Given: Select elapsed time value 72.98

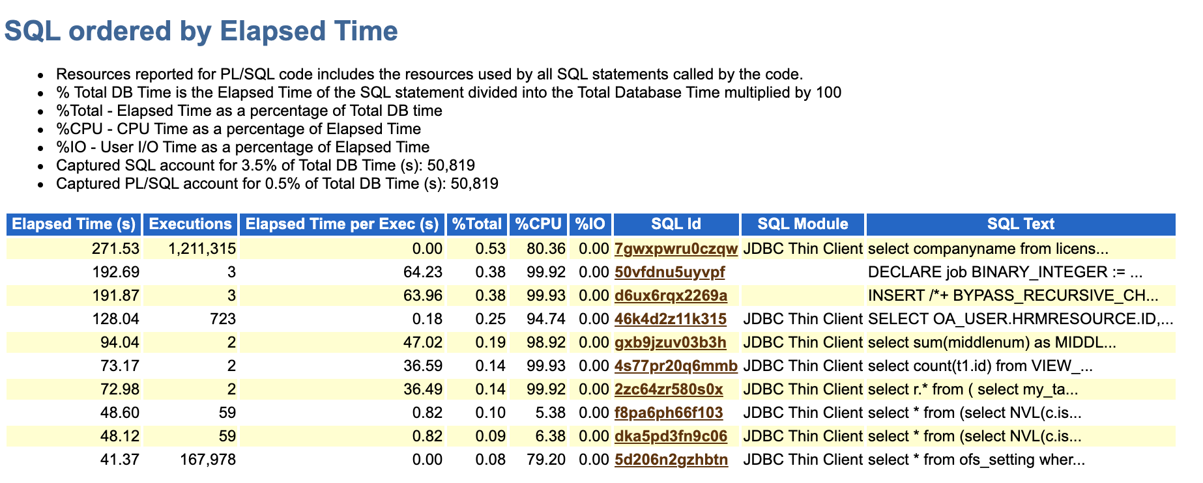Looking at the screenshot, I should click(x=120, y=389).
